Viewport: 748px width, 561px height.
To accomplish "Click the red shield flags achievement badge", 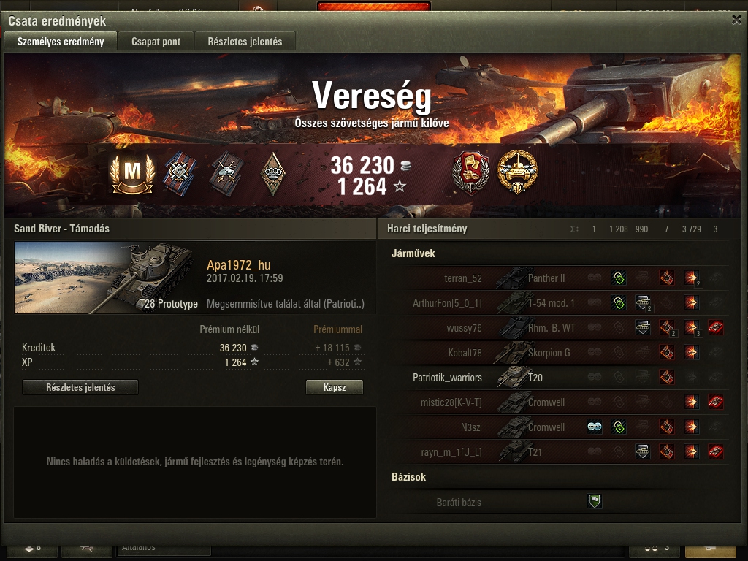I will click(x=470, y=173).
